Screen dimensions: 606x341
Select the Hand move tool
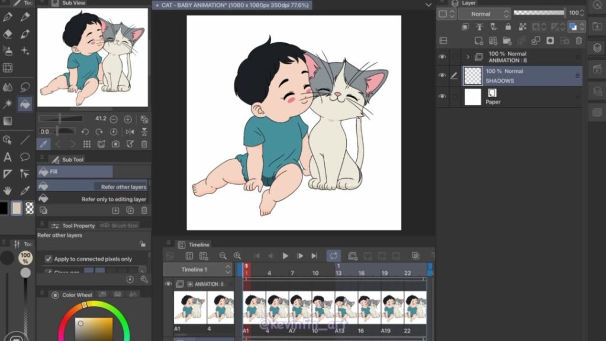tap(8, 191)
